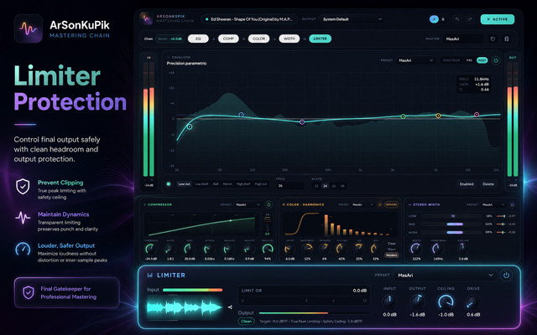
Task: Click the Compressor Threshold knob
Action: tap(150, 250)
